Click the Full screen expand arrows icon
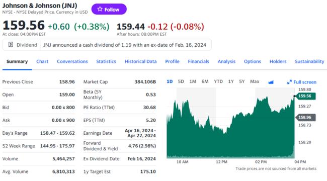This screenshot has width=327, height=181. pos(289,82)
